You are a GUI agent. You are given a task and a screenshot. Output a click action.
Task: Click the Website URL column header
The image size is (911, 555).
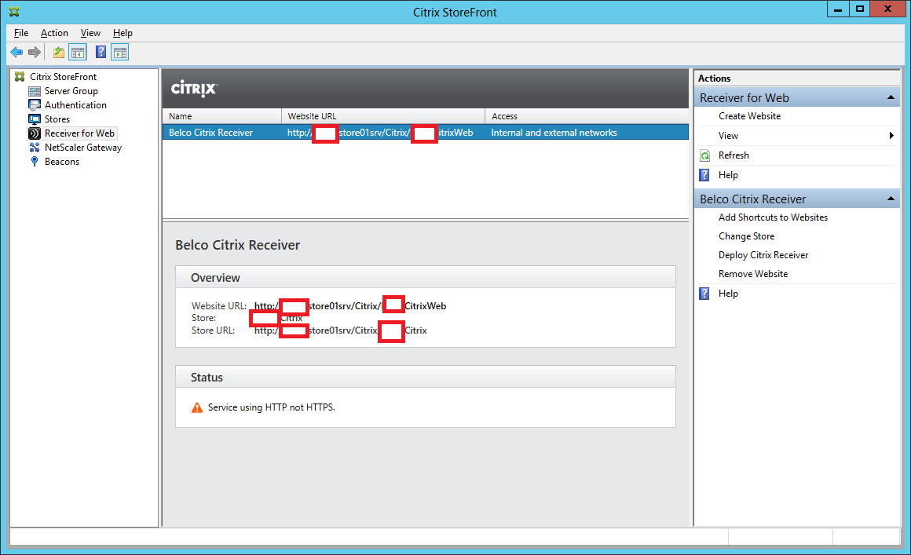coord(383,116)
